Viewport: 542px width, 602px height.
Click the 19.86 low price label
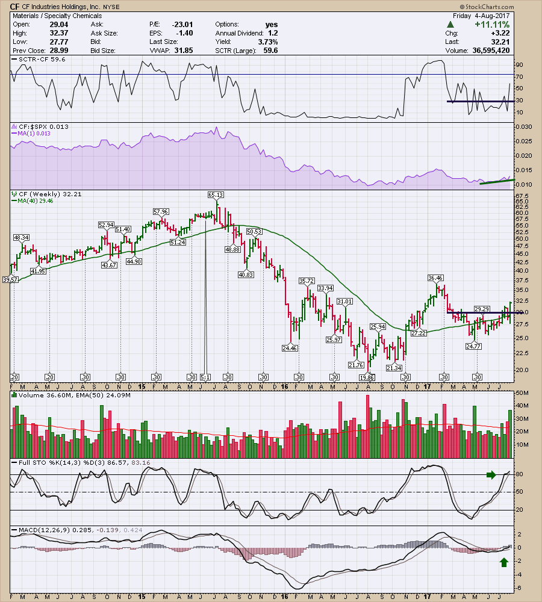tap(367, 377)
